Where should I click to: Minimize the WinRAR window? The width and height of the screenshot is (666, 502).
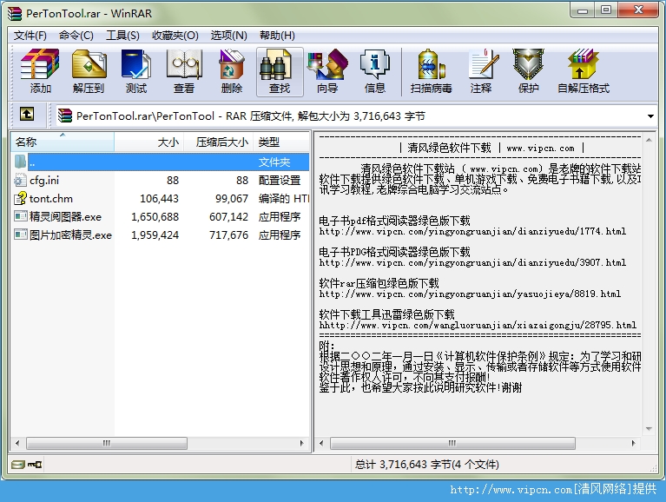(583, 10)
